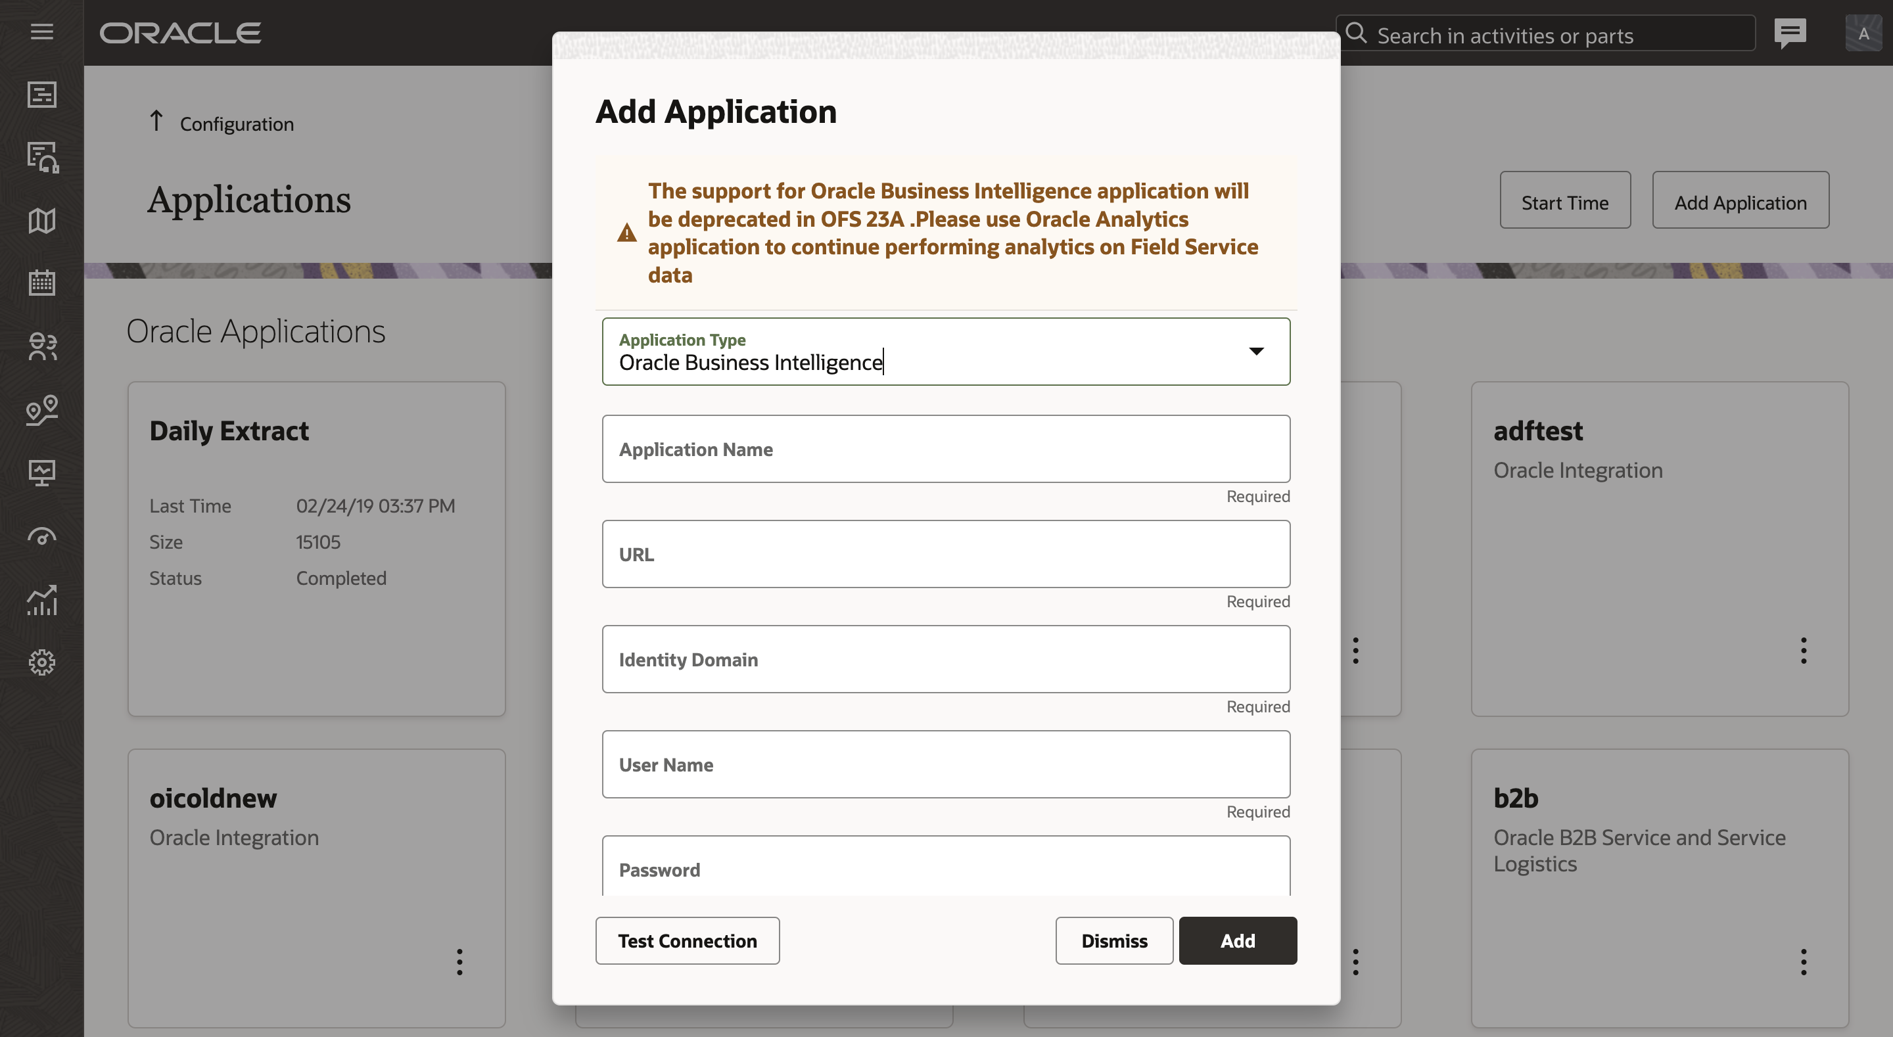
Task: Open the settings gear sidebar icon
Action: point(42,662)
